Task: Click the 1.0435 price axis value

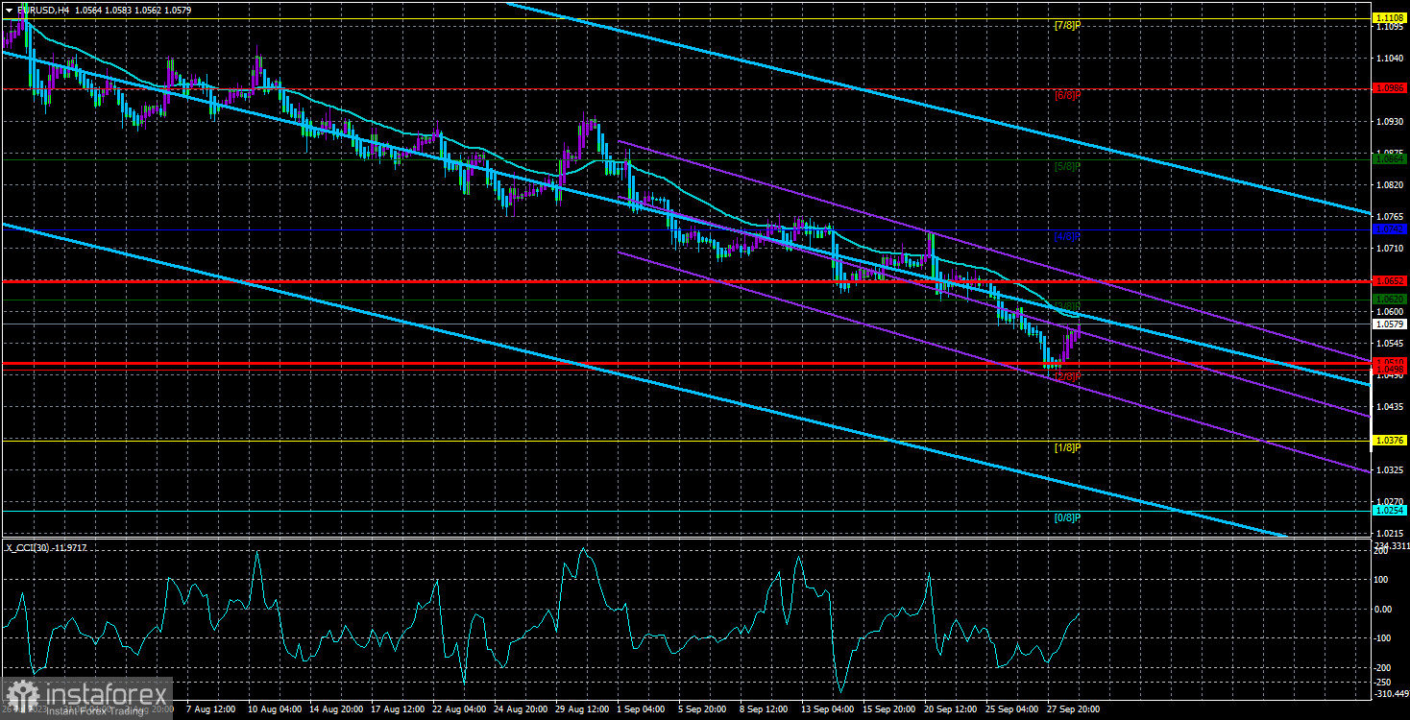Action: [1390, 407]
